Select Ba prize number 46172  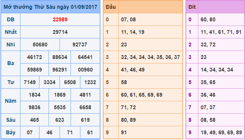(x=35, y=57)
